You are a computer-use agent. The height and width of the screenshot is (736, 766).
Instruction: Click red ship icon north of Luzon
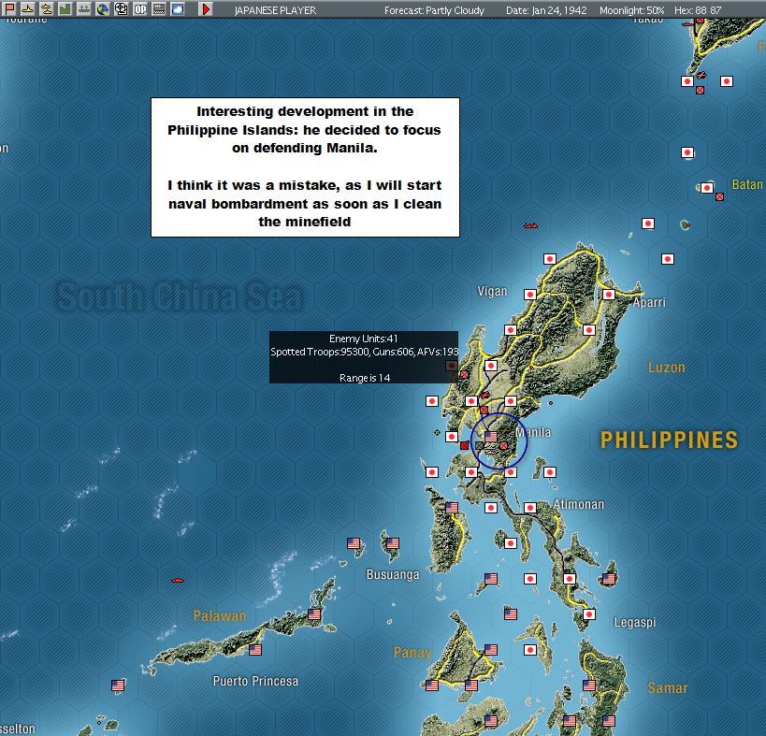(x=531, y=225)
